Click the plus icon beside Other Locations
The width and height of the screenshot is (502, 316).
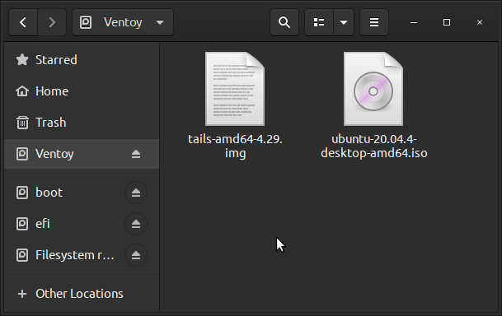[x=22, y=294]
